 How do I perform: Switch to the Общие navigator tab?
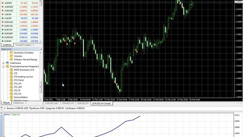click(6, 103)
